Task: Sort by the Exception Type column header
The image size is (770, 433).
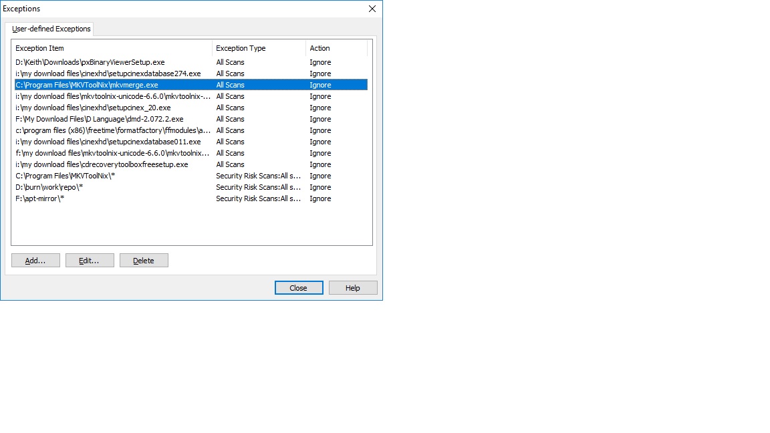Action: [258, 48]
